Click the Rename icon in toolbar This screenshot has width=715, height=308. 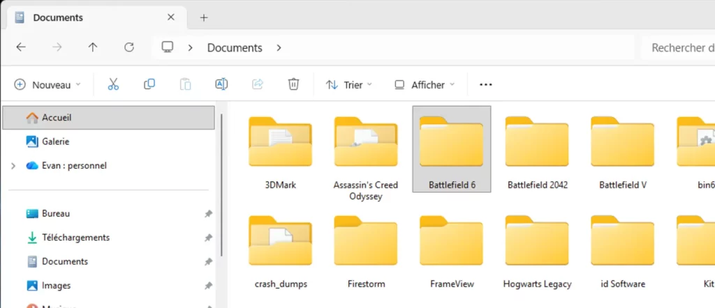(x=221, y=84)
